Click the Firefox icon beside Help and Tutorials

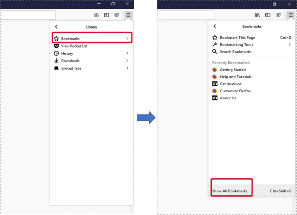click(x=215, y=77)
